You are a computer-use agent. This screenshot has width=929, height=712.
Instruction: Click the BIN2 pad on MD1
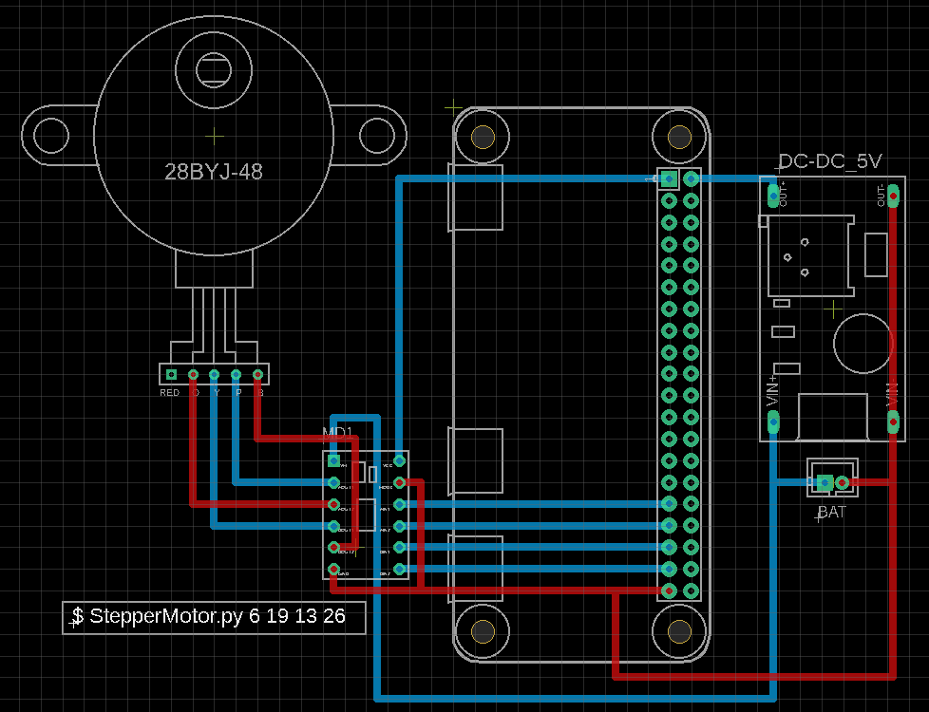click(x=399, y=570)
